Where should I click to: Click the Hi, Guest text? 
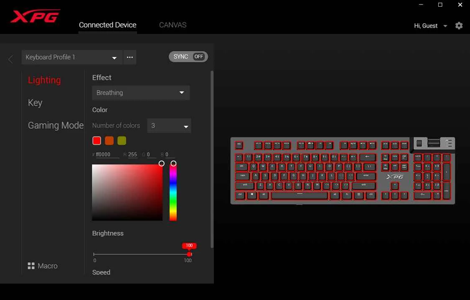tap(426, 26)
